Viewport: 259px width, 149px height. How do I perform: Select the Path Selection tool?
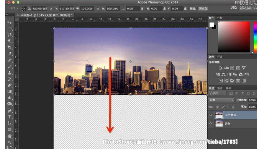(x=10, y=123)
